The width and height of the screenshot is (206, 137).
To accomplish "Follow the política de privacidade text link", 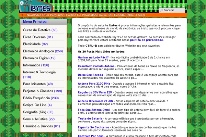I will point(147,40).
